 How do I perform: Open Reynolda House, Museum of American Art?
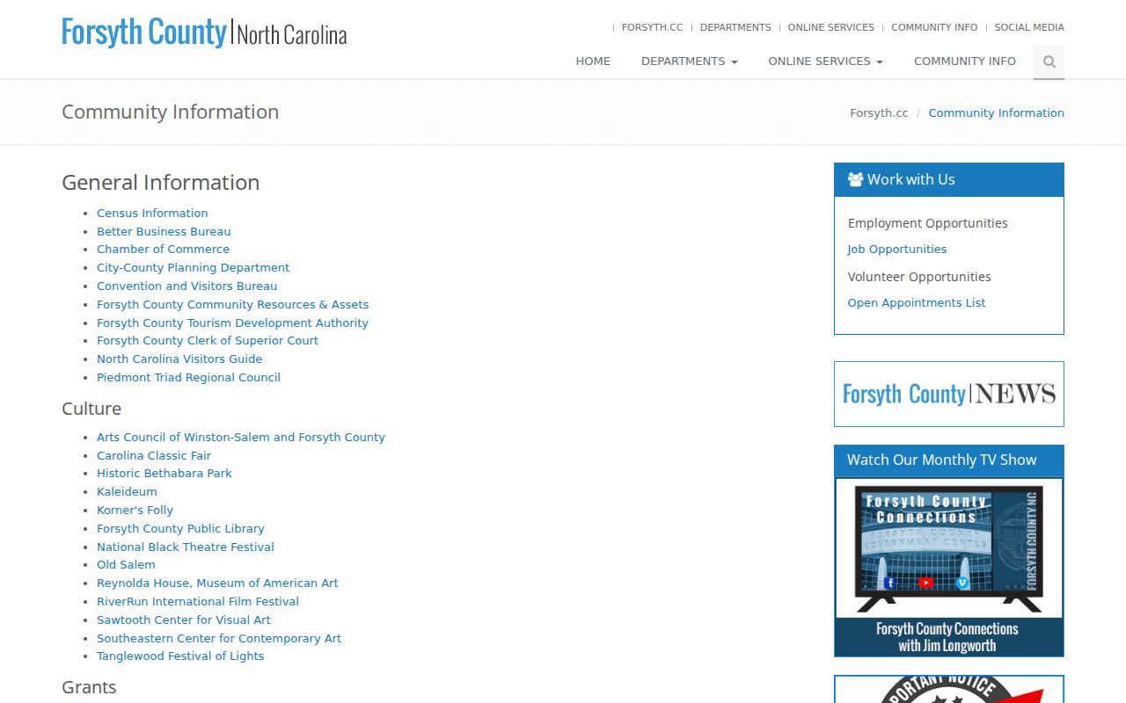tap(217, 583)
